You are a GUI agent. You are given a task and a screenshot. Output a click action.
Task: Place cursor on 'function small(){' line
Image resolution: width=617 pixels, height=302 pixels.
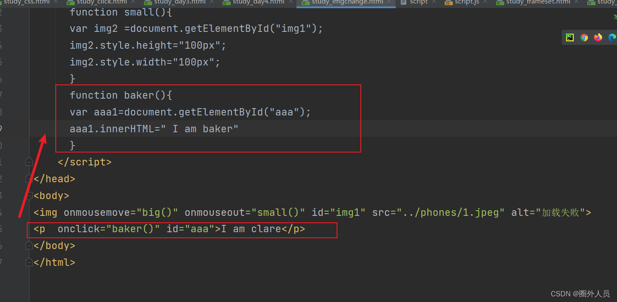[121, 12]
